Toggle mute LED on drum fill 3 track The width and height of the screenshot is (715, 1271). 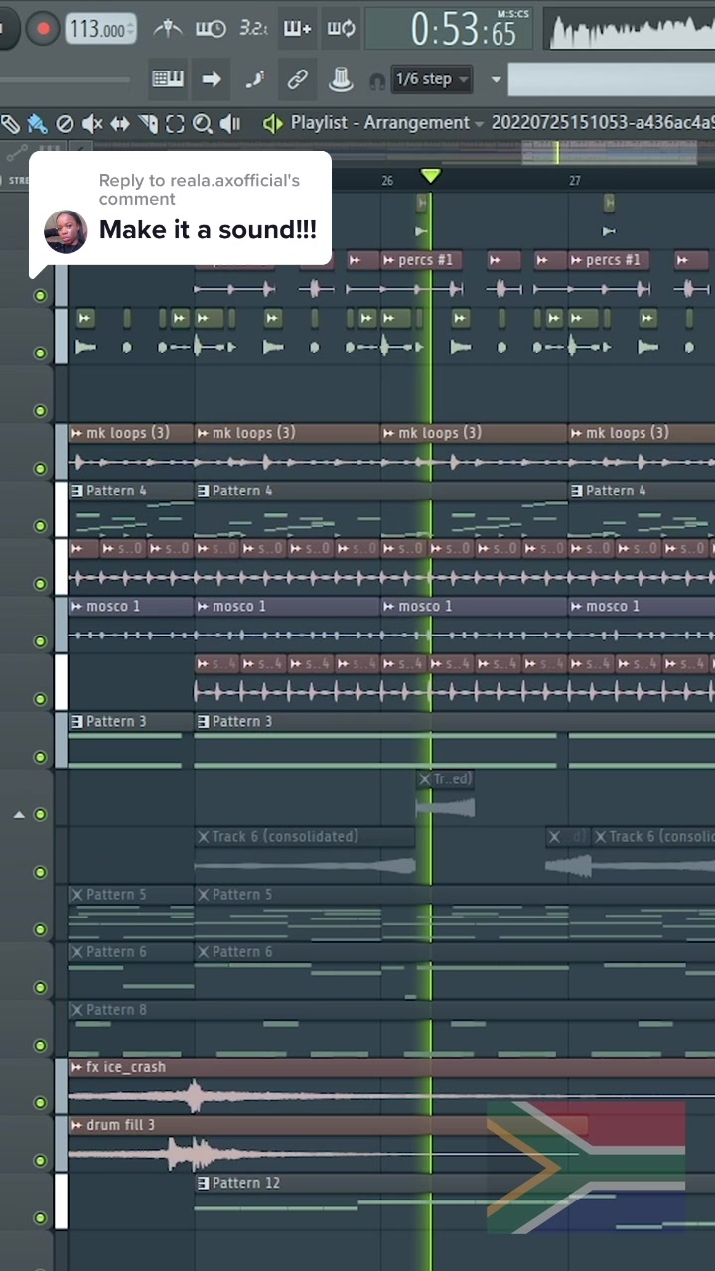(40, 1160)
